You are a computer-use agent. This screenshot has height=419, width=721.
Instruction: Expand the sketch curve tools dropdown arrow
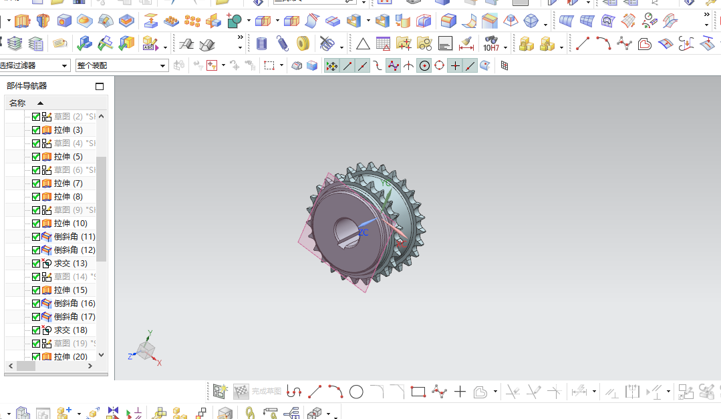click(x=495, y=392)
